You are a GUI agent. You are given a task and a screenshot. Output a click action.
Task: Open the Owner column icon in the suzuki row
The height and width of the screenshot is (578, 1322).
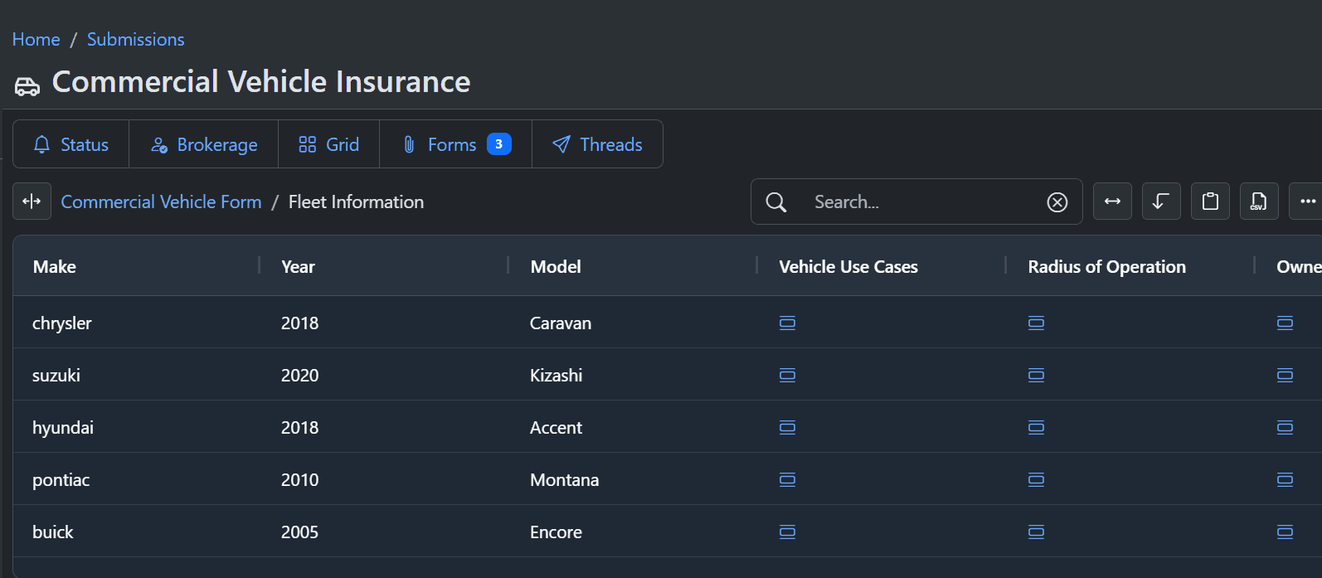click(x=1285, y=375)
